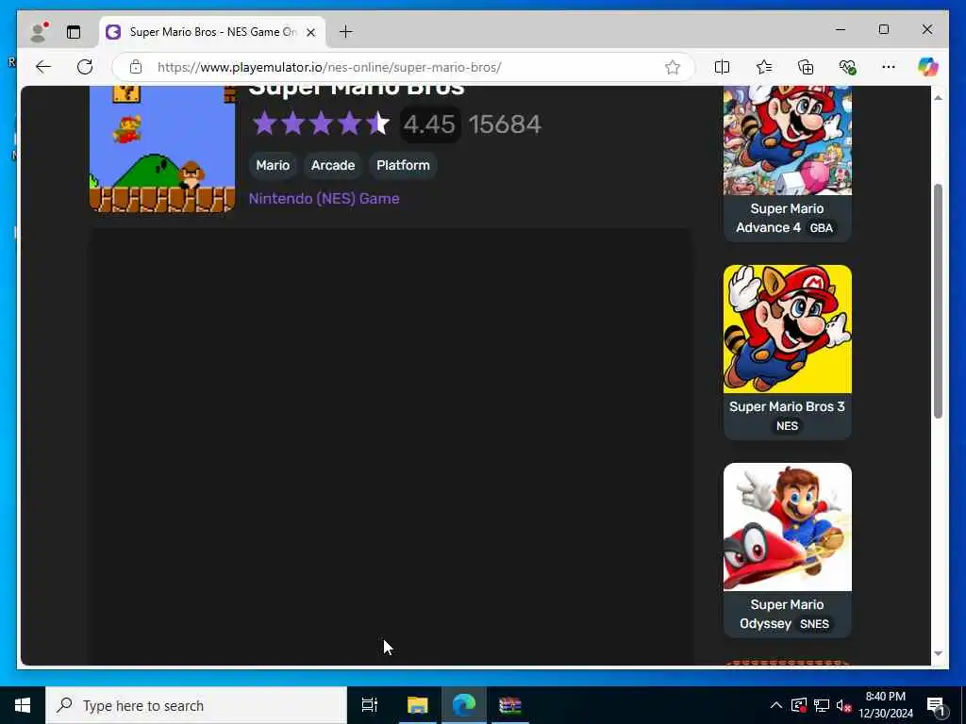Select the Super Mario Bros tab
Viewport: 966px width, 724px height.
click(212, 32)
